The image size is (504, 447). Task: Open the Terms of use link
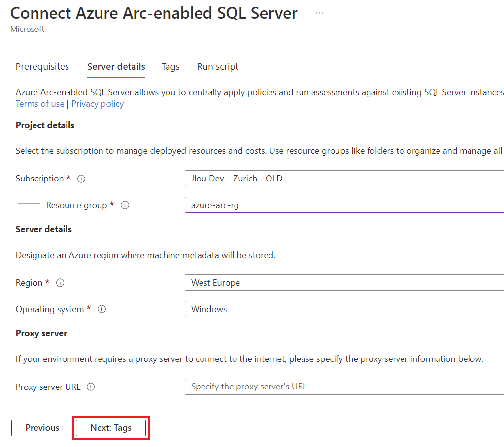click(x=40, y=104)
